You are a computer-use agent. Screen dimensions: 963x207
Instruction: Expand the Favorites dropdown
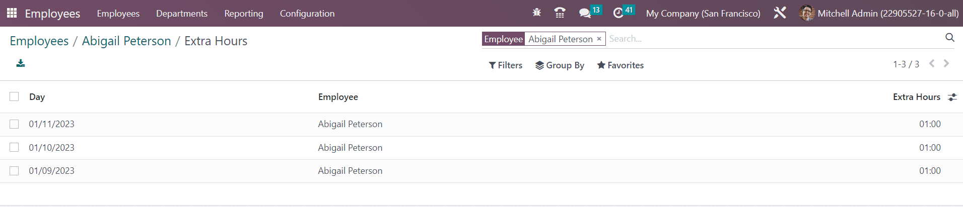click(x=621, y=65)
